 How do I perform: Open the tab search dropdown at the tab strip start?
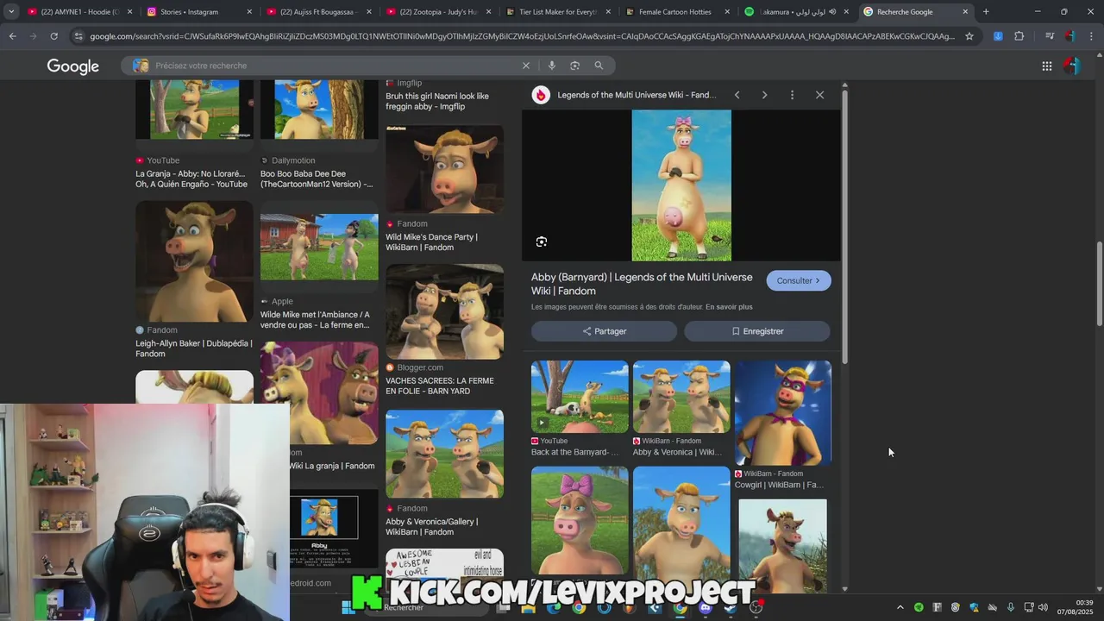11,12
